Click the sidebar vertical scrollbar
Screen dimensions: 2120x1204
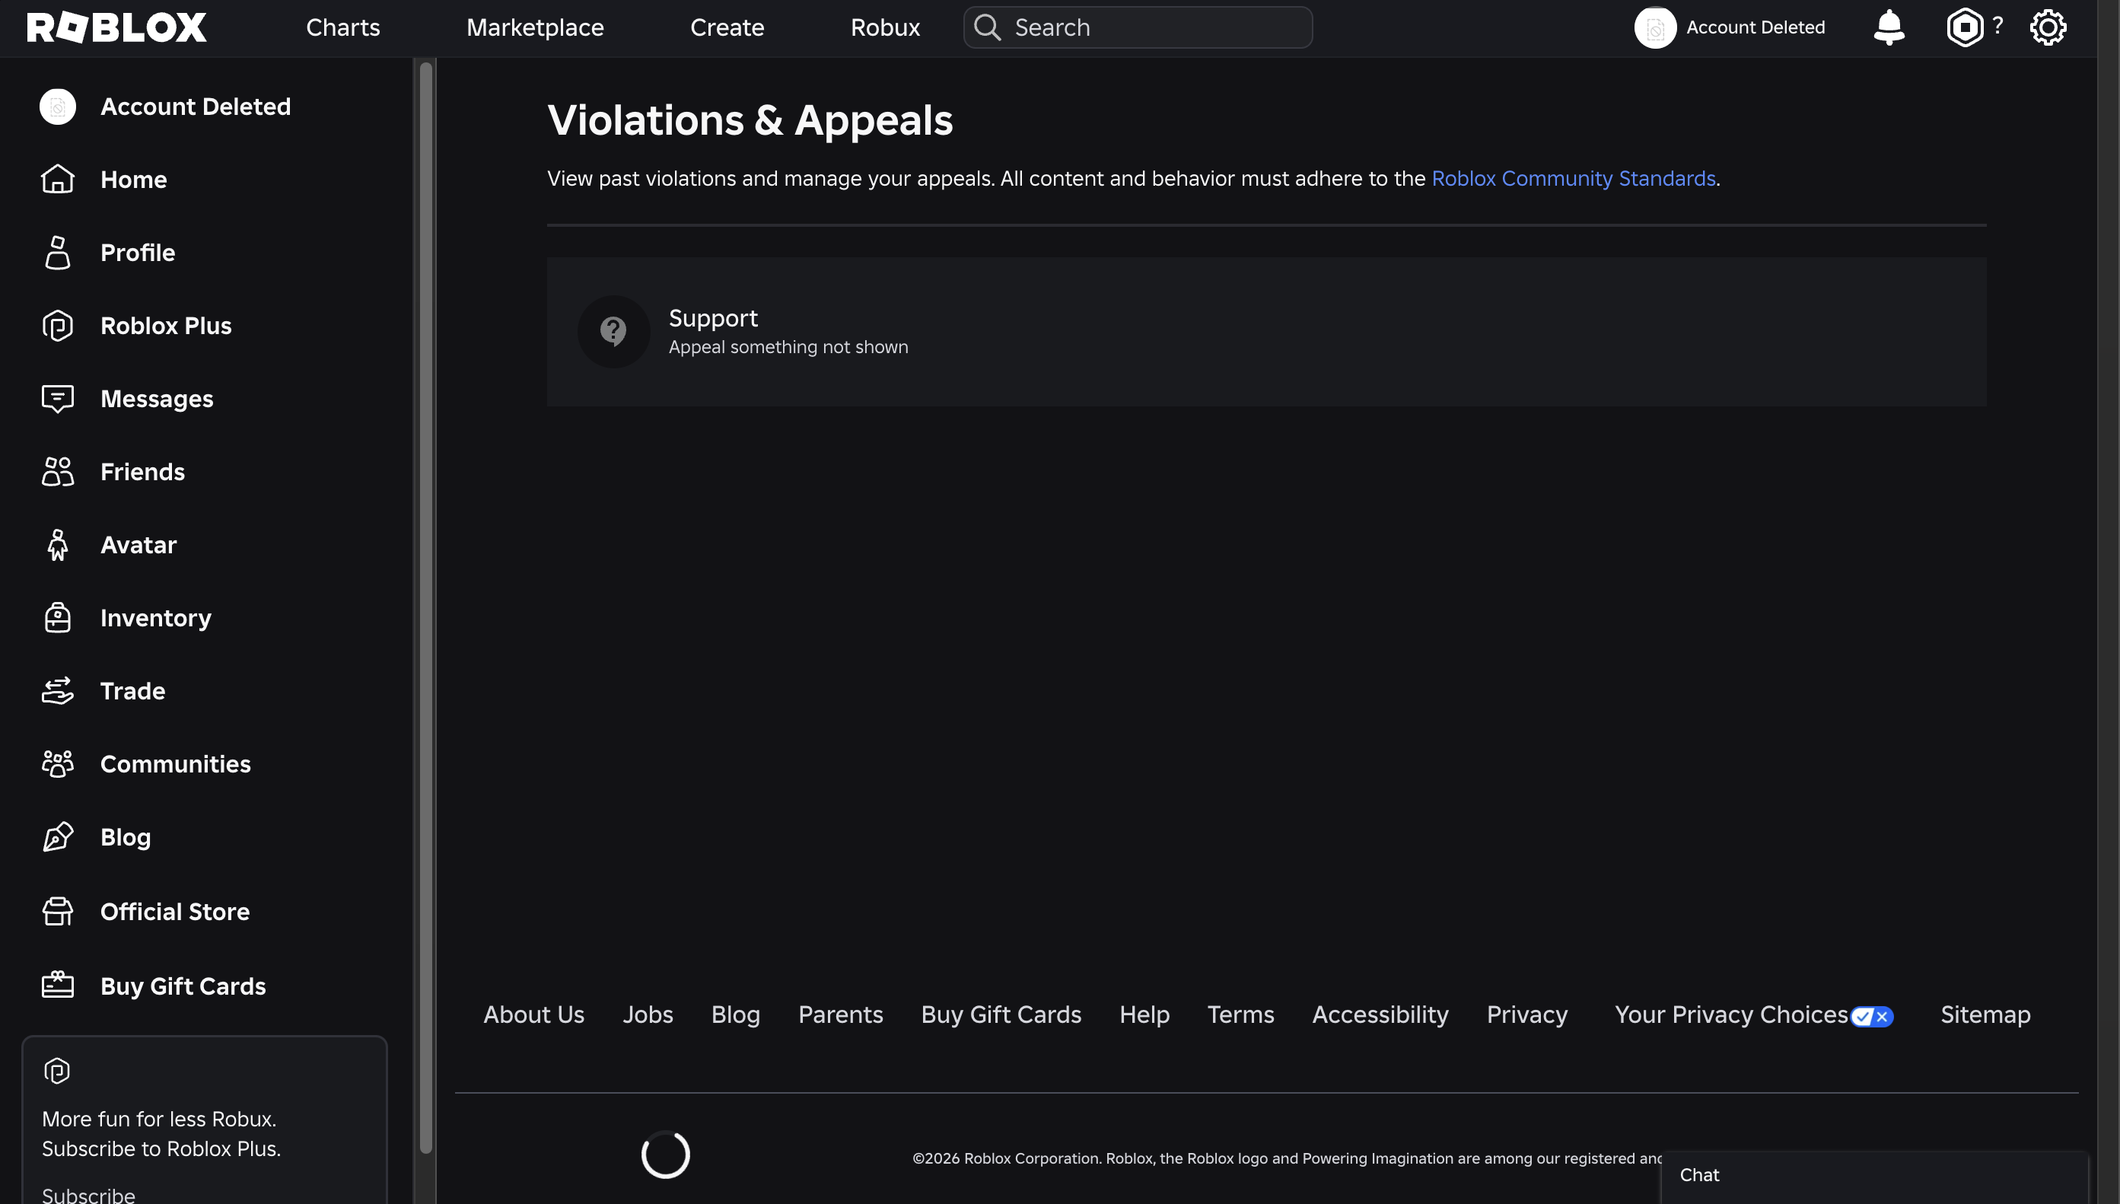click(x=426, y=608)
